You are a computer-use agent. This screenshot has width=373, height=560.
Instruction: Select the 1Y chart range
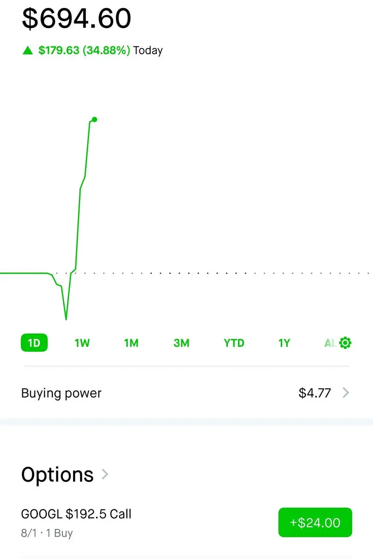click(284, 343)
